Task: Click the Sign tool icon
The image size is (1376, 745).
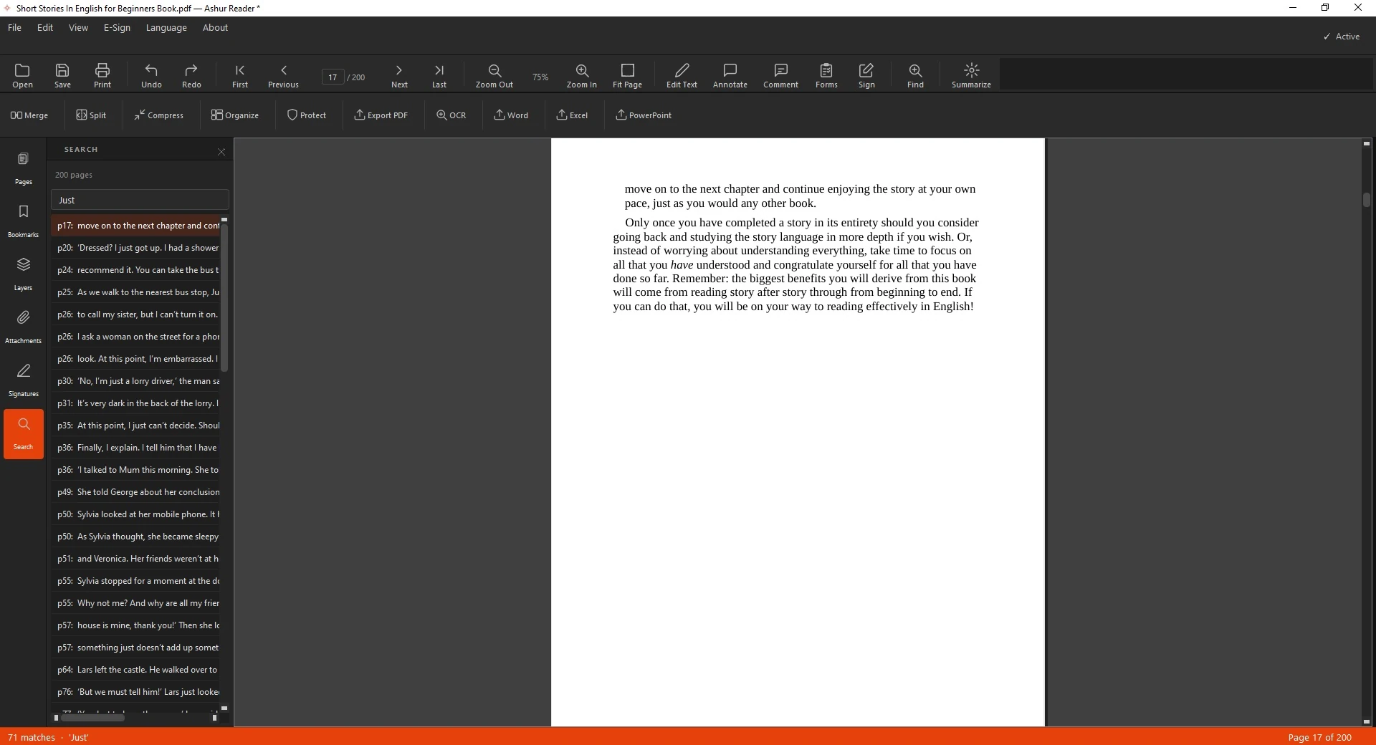Action: coord(866,74)
